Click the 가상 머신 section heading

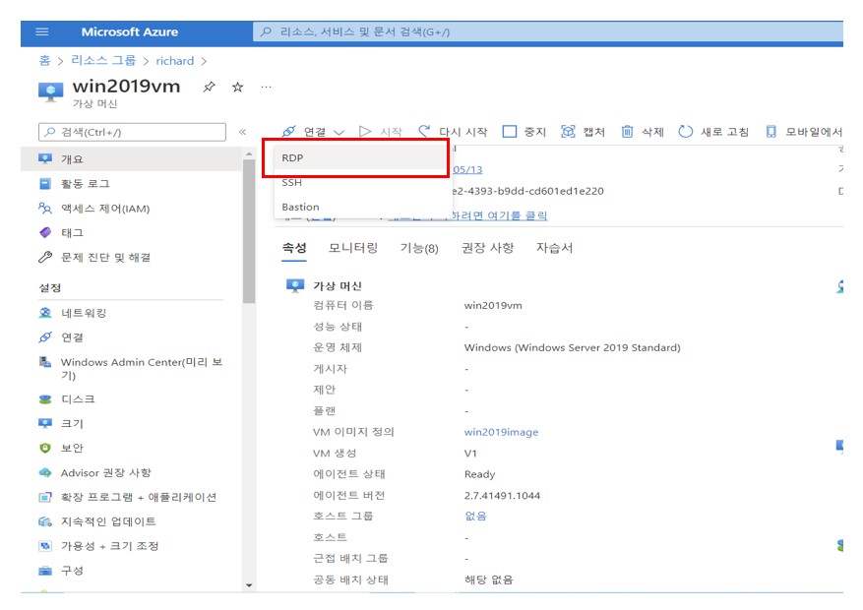(337, 286)
